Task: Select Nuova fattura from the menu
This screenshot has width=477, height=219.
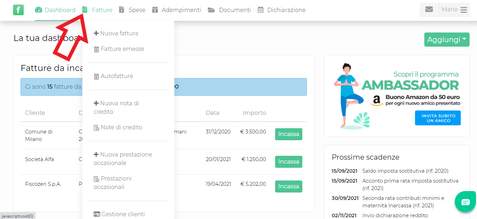Action: pos(116,33)
